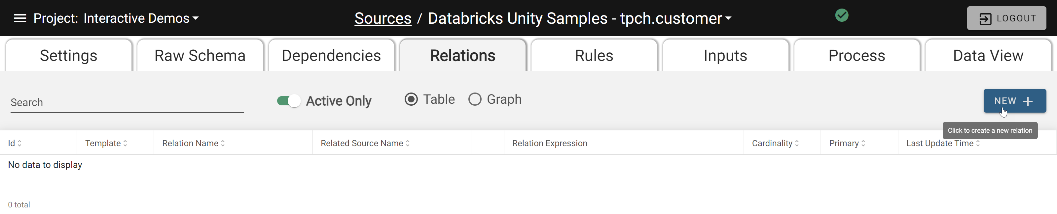Open the Data View tab
Image resolution: width=1057 pixels, height=214 pixels.
click(x=988, y=56)
